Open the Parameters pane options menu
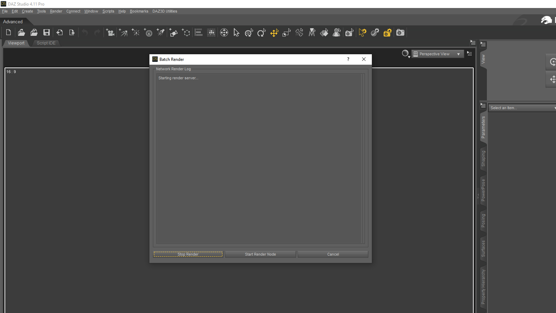The image size is (556, 313). 483,105
